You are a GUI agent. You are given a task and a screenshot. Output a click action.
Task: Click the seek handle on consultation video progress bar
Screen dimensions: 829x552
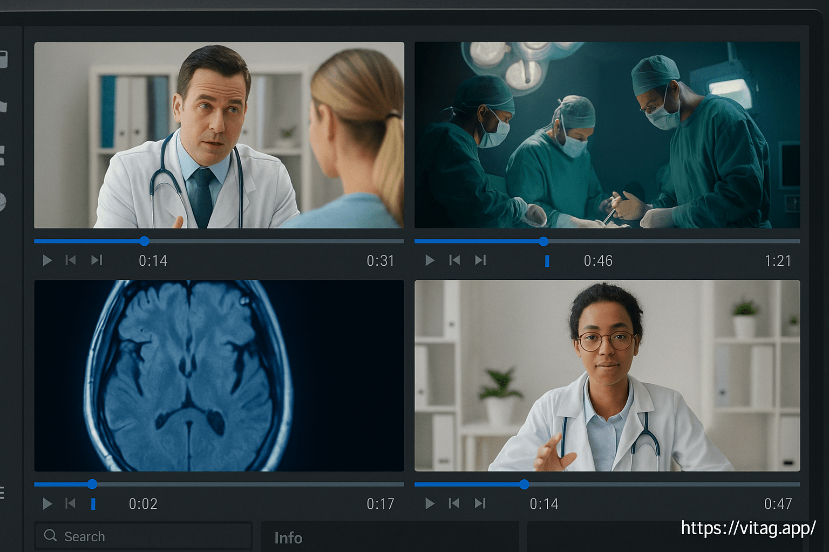click(x=144, y=241)
